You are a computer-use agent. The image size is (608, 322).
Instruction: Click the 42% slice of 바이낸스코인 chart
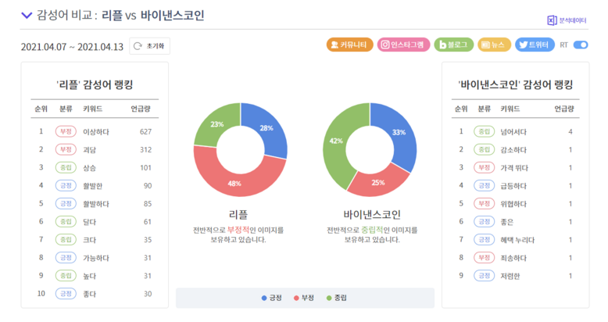pyautogui.click(x=336, y=141)
